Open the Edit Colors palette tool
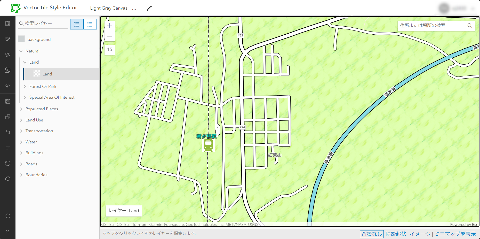The height and width of the screenshot is (239, 480). click(8, 55)
